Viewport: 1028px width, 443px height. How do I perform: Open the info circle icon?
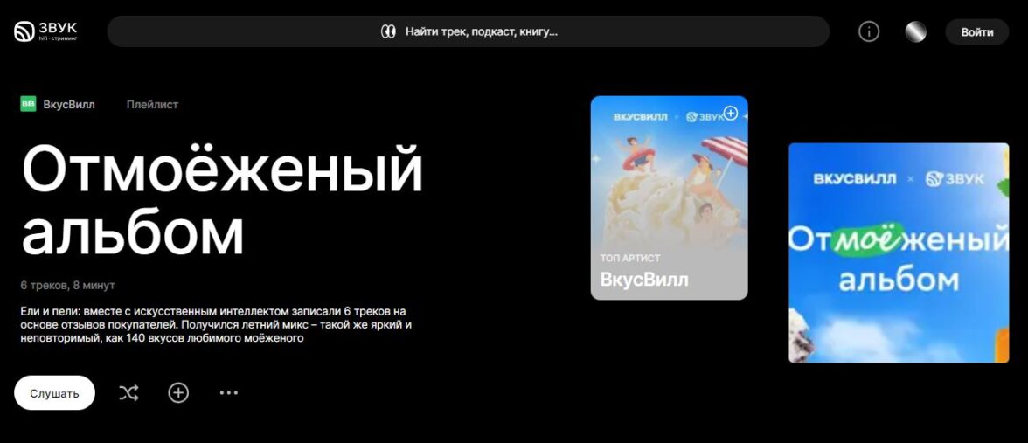(869, 31)
